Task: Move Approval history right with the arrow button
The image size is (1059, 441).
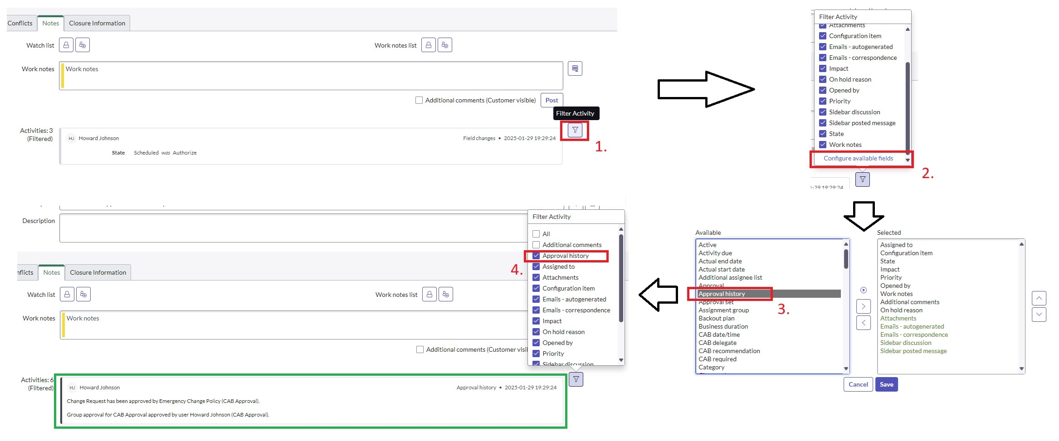Action: [x=864, y=306]
